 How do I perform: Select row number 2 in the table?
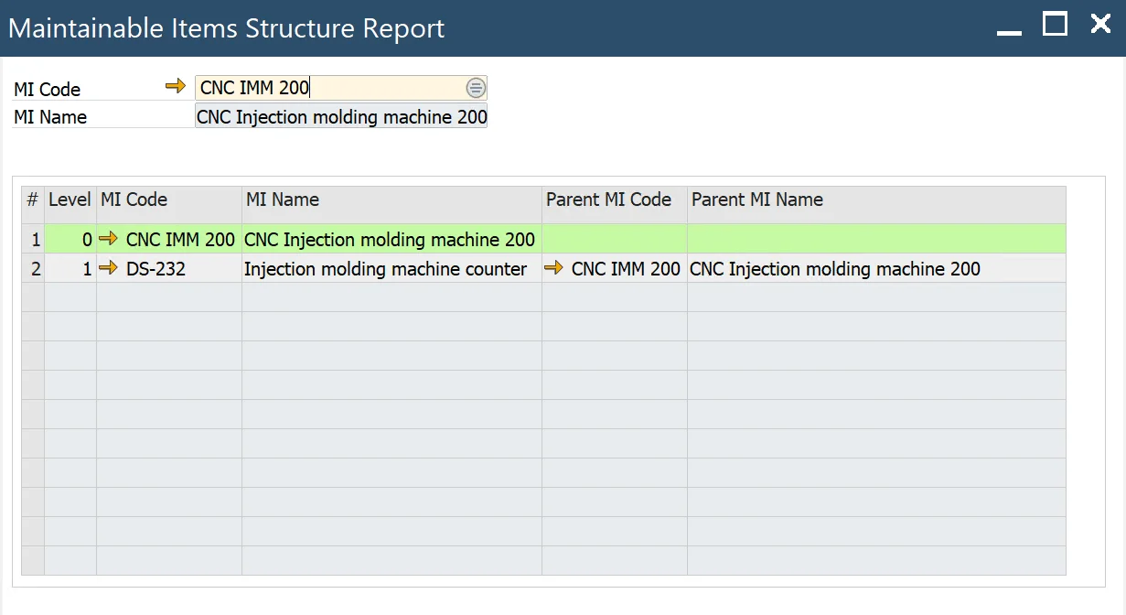[33, 269]
